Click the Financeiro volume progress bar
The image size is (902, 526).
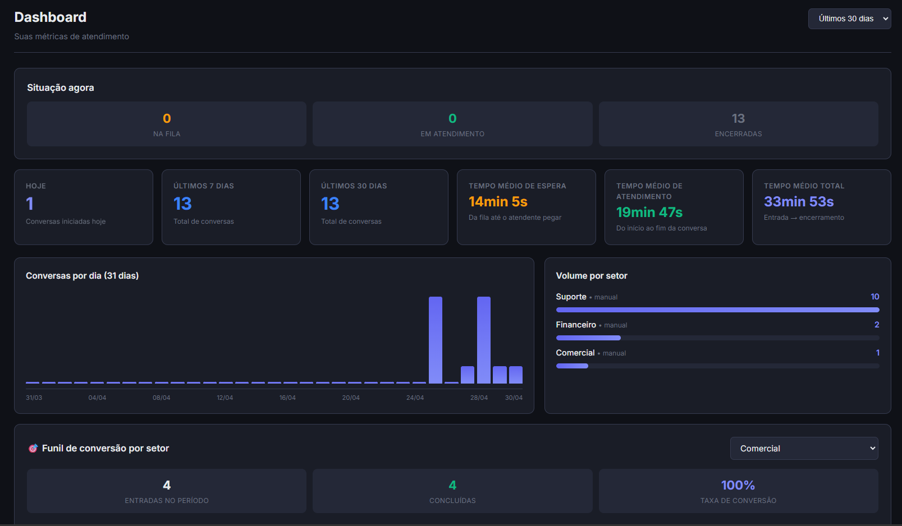(717, 338)
